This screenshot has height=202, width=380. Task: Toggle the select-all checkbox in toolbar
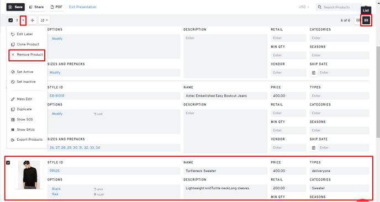(10, 20)
